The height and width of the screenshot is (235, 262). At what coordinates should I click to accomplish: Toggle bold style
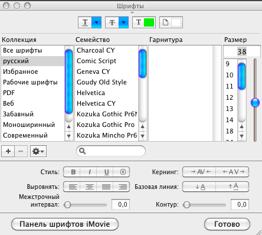[x=72, y=172]
